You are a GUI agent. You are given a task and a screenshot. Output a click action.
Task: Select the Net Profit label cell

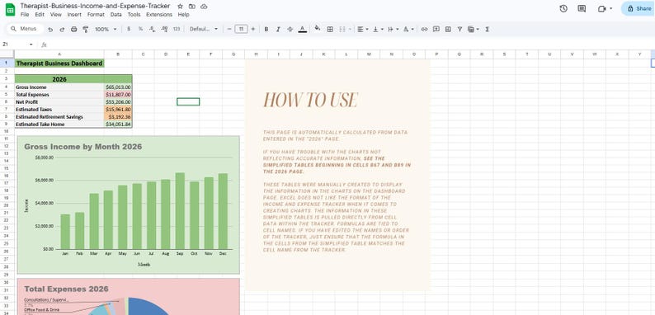59,102
